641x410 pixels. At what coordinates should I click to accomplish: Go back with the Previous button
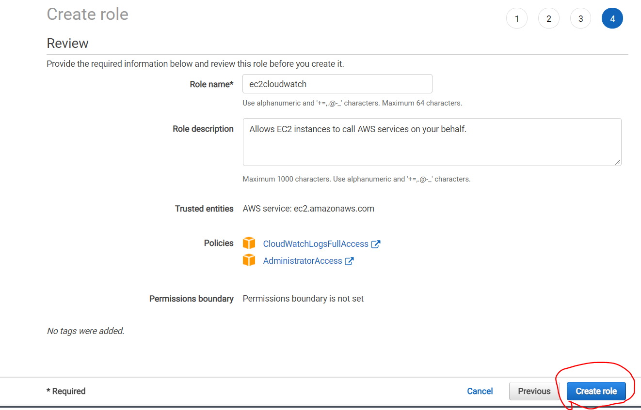point(534,391)
